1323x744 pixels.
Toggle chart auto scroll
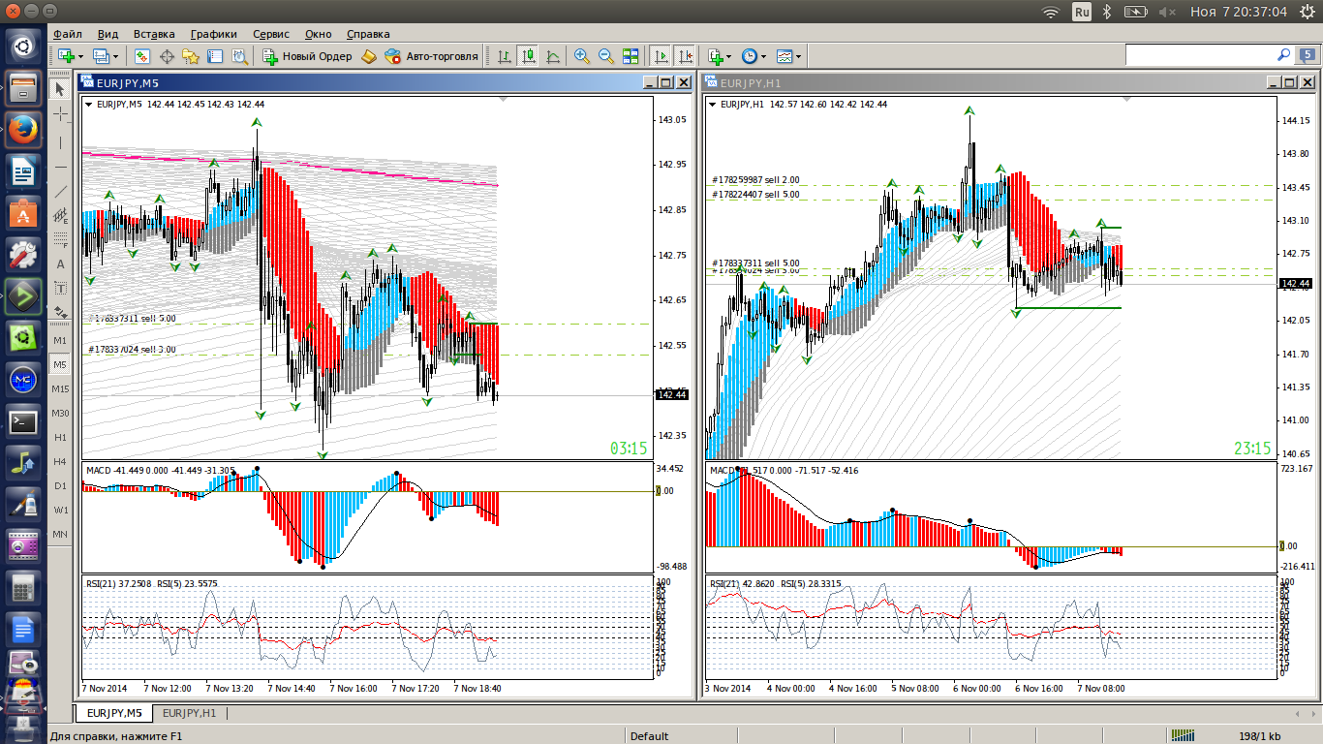tap(661, 56)
